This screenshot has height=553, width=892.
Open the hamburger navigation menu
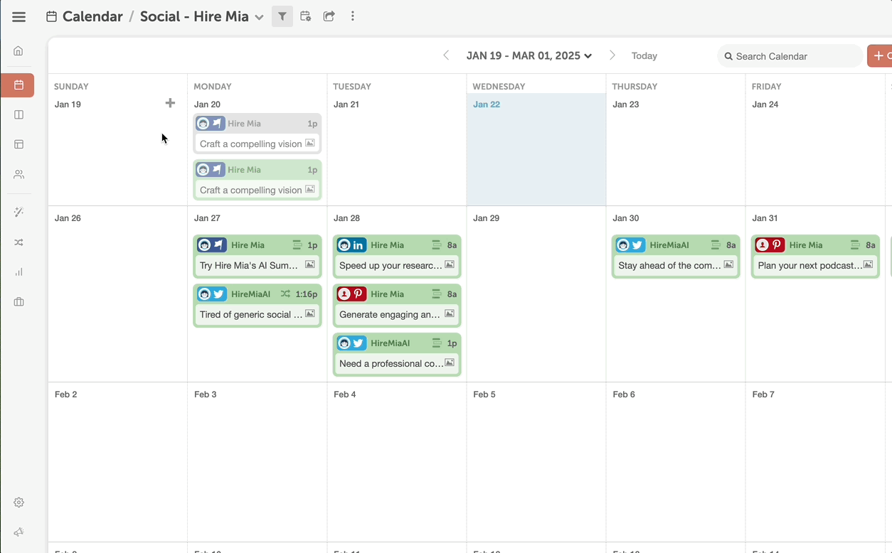(x=18, y=16)
